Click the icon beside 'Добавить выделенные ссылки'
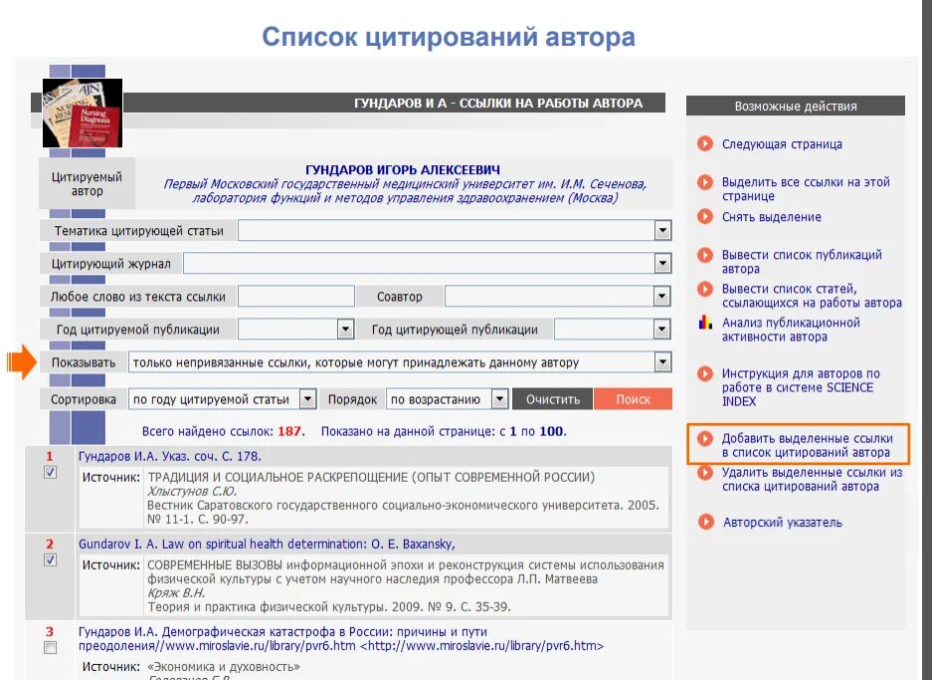 pos(705,438)
